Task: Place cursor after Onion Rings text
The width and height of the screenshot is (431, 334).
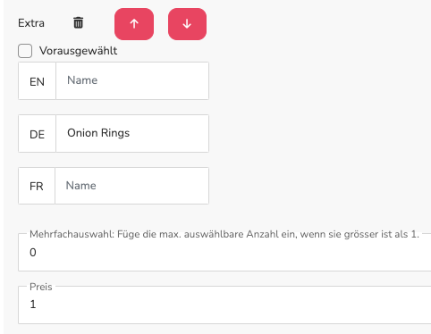Action: [x=131, y=133]
